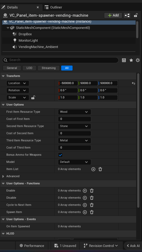Close the Details tab

point(38,7)
